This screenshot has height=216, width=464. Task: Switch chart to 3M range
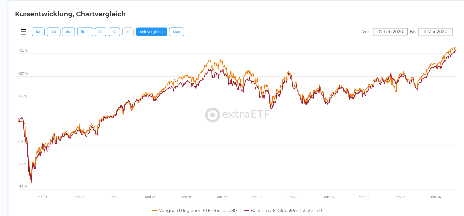pos(53,32)
